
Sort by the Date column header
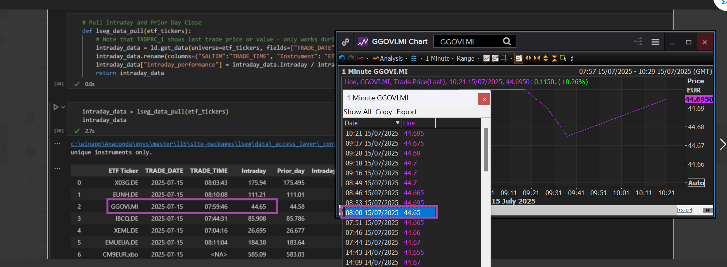(x=372, y=123)
